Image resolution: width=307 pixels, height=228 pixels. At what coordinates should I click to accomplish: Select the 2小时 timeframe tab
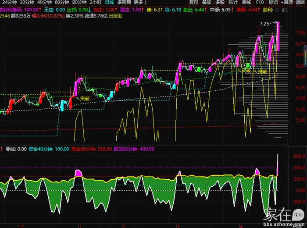pyautogui.click(x=96, y=2)
